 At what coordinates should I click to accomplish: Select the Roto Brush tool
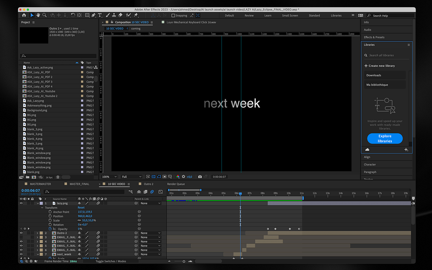(x=128, y=16)
